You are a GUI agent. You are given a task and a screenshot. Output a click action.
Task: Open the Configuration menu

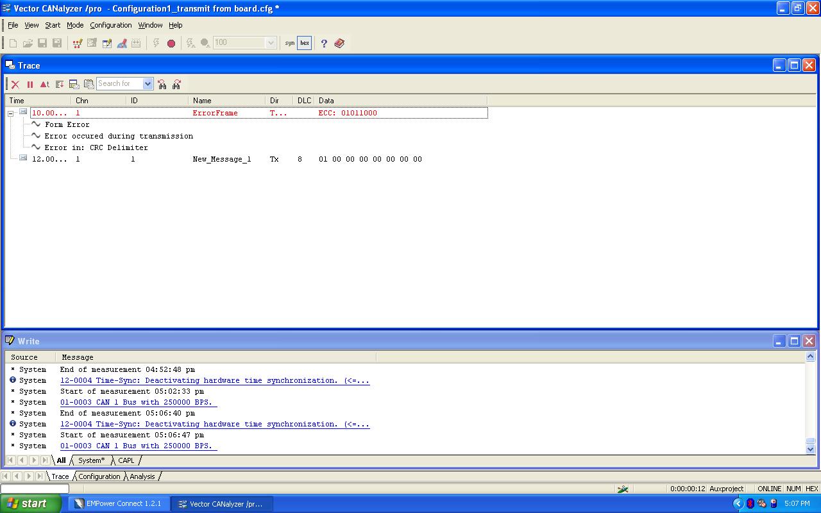pyautogui.click(x=110, y=25)
